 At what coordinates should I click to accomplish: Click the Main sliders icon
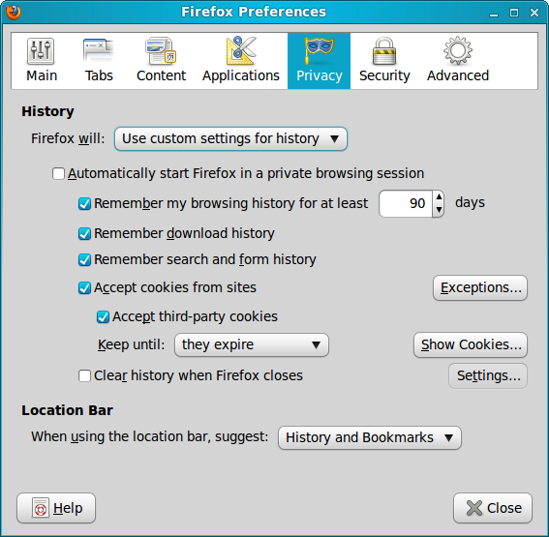[x=41, y=51]
